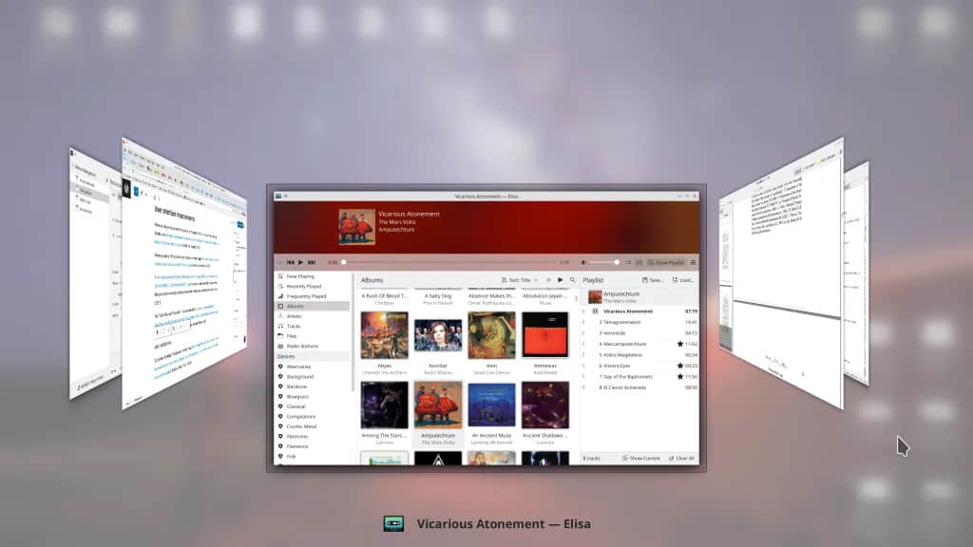Select the Background genre
The height and width of the screenshot is (547, 973).
(314, 376)
